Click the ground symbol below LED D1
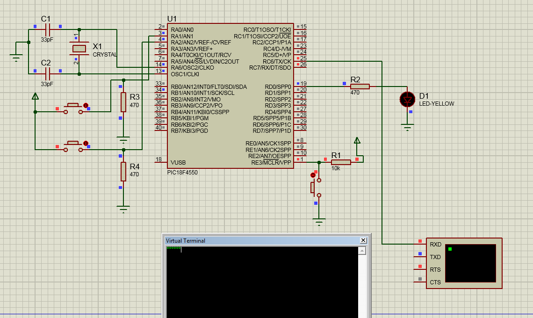533x318 pixels. pyautogui.click(x=407, y=128)
